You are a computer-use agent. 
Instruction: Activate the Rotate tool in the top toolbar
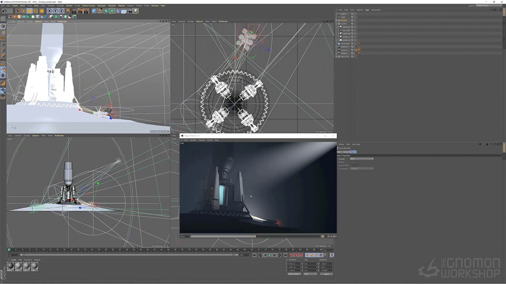tap(36, 11)
